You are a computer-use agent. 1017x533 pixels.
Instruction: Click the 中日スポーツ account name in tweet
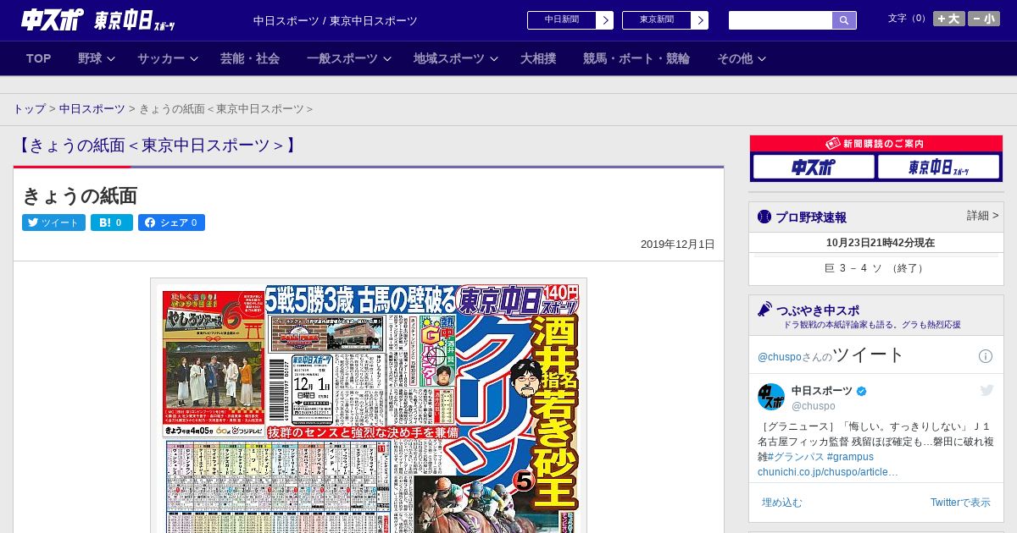tap(822, 391)
